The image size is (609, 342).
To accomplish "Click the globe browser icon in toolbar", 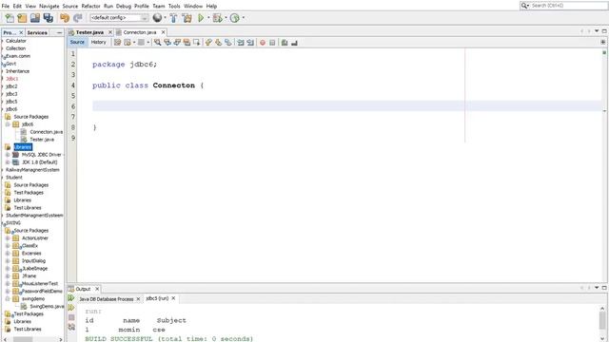I will click(x=157, y=17).
